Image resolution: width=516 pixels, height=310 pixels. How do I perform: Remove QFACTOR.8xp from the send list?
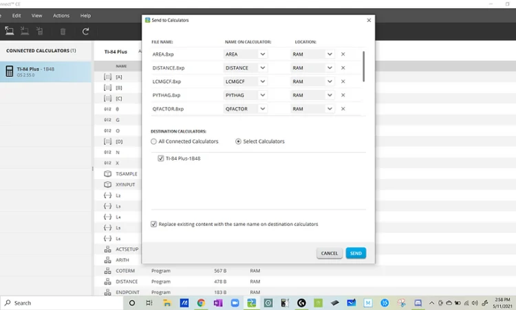[x=343, y=109]
